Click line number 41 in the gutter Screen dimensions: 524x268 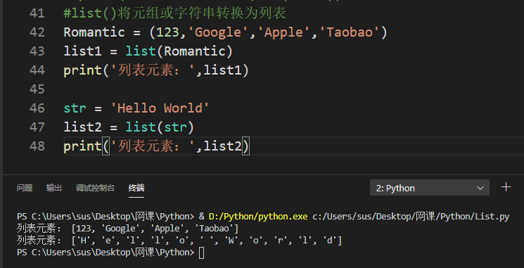click(37, 13)
